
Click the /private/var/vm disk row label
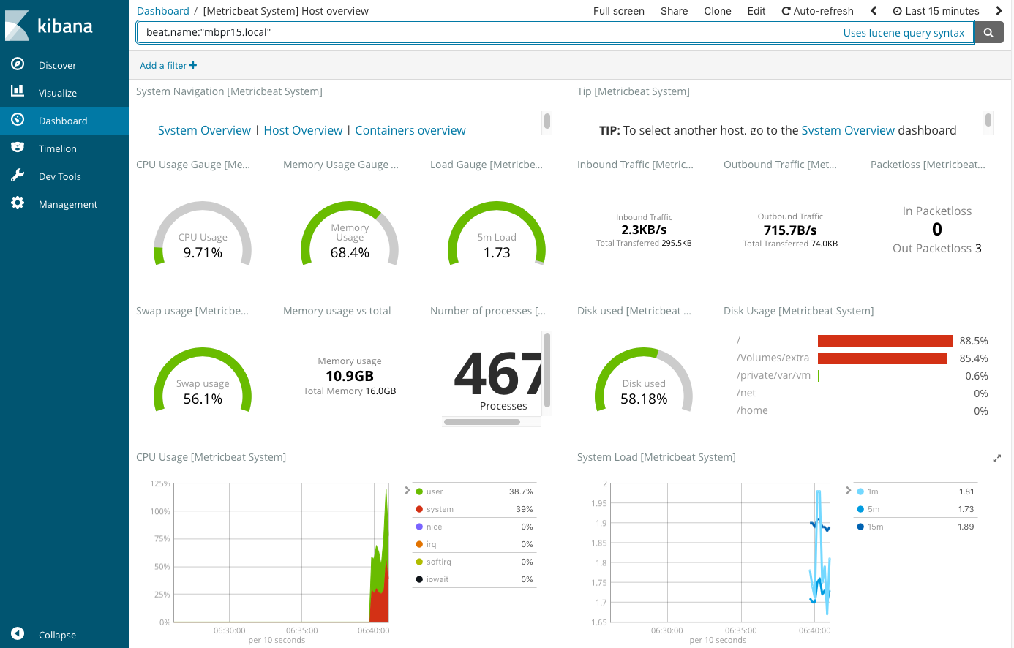point(773,375)
